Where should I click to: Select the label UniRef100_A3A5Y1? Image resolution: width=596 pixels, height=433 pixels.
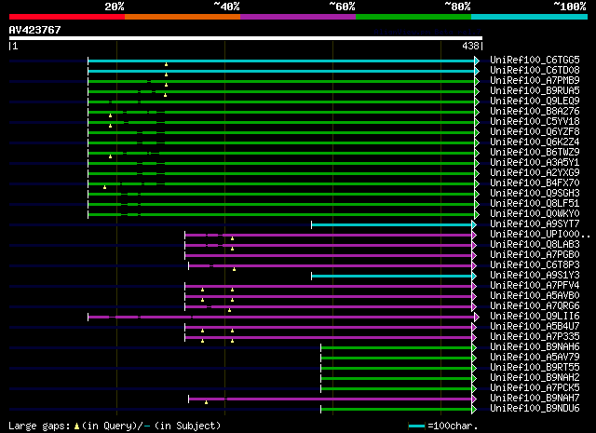(x=535, y=163)
